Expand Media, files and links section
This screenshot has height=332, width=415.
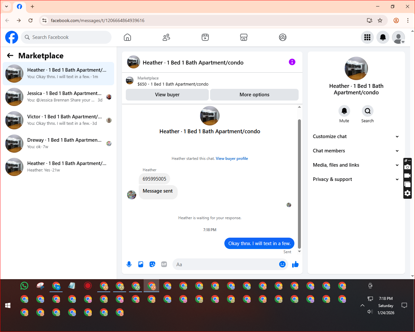356,165
